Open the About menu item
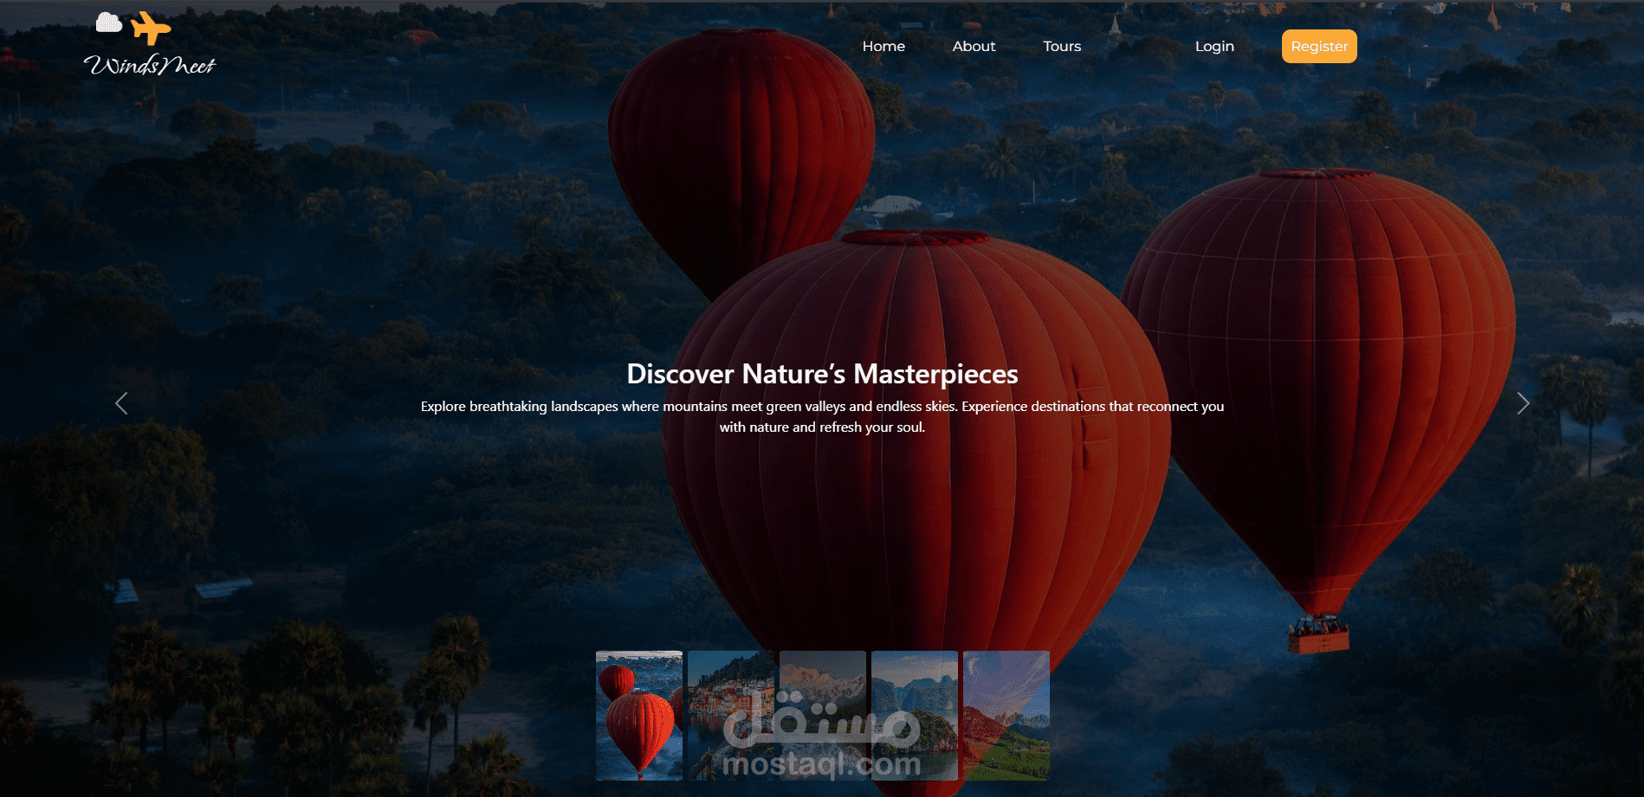 click(x=974, y=47)
